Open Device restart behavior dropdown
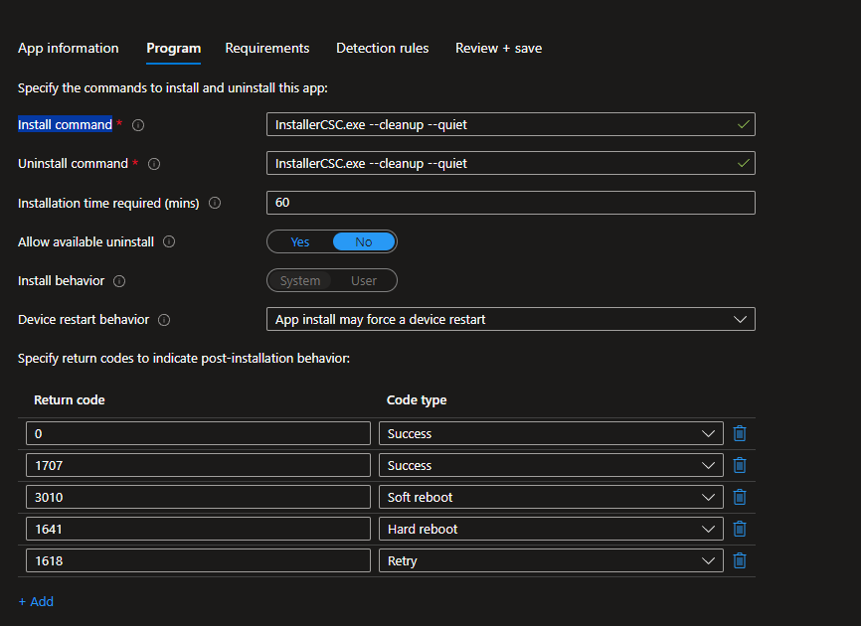The width and height of the screenshot is (861, 626). pyautogui.click(x=511, y=319)
